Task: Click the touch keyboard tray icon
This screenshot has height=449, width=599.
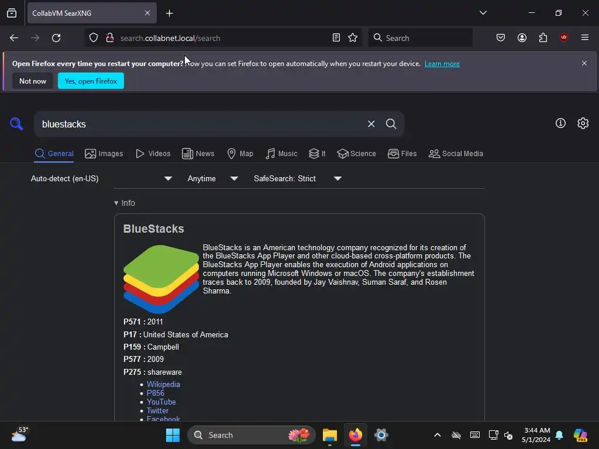Action: coord(475,435)
